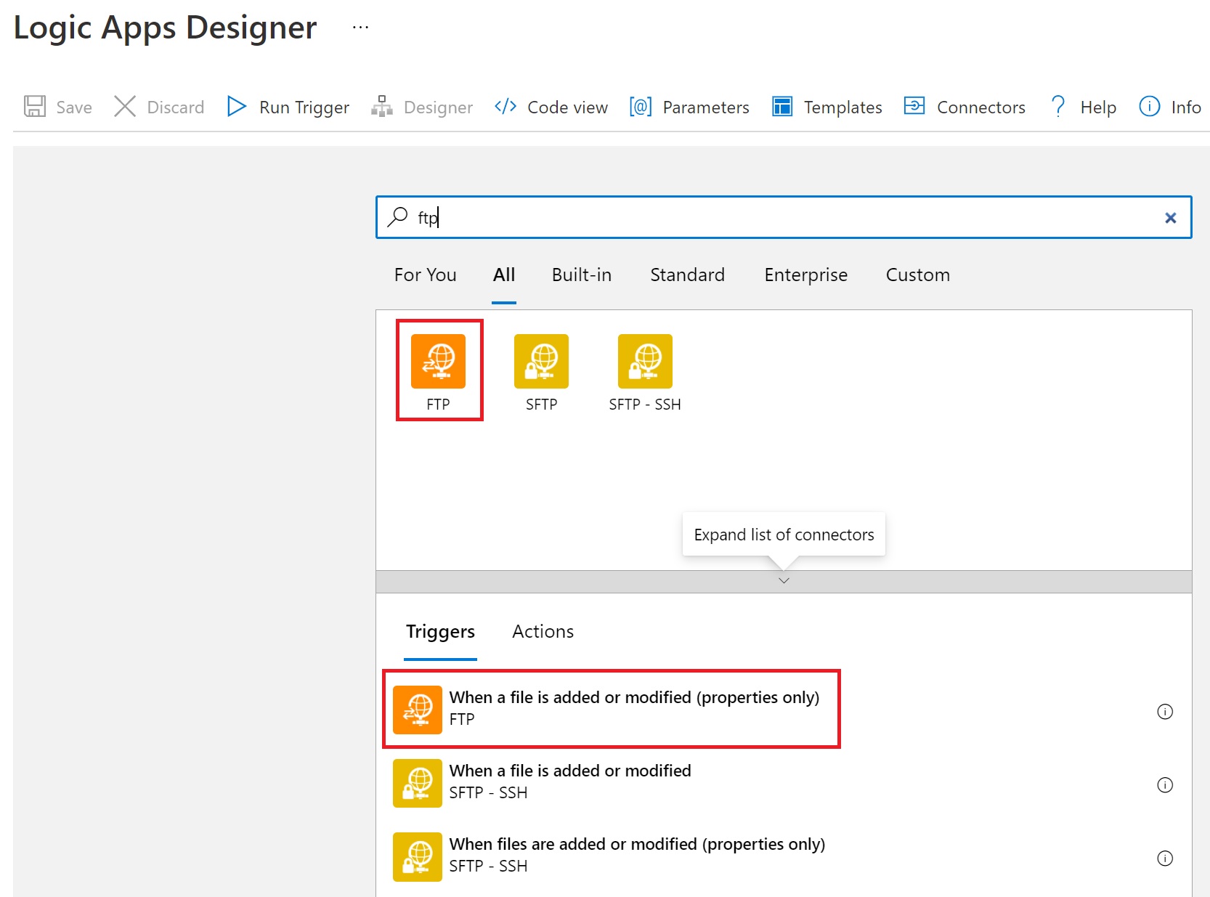Open the Connectors toolbar item

pyautogui.click(x=965, y=107)
